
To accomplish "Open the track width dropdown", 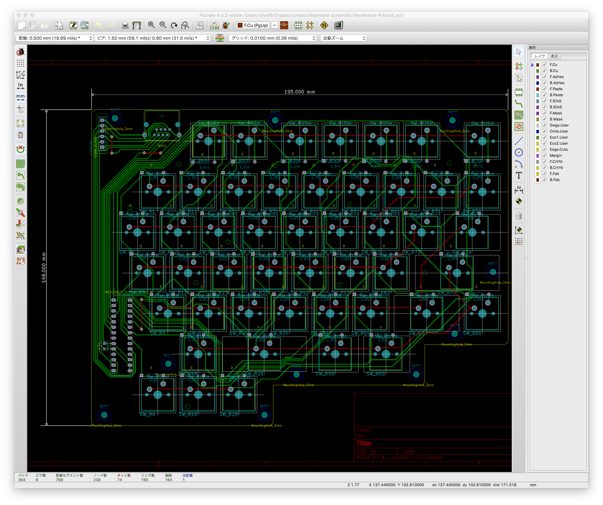I will [55, 38].
